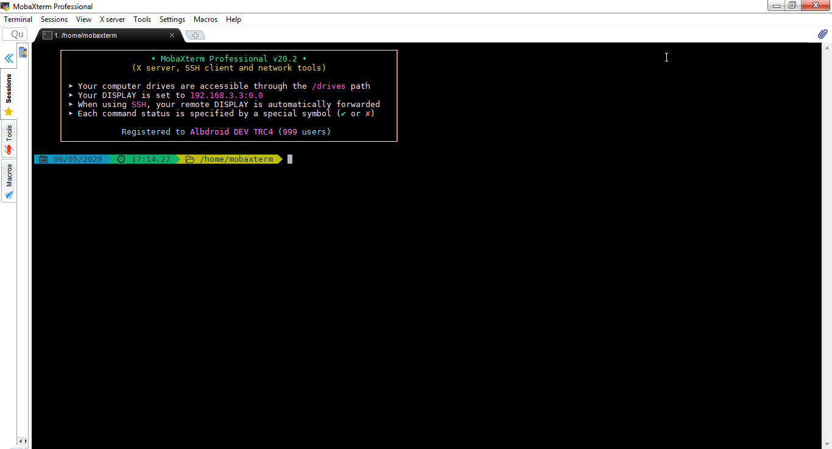Close the MobaXterm window
The image size is (832, 449).
tap(815, 5)
